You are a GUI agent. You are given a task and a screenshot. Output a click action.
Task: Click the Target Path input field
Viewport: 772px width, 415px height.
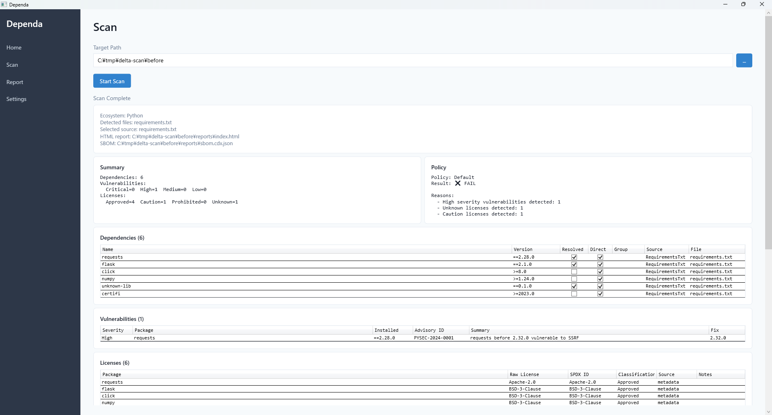pos(413,61)
